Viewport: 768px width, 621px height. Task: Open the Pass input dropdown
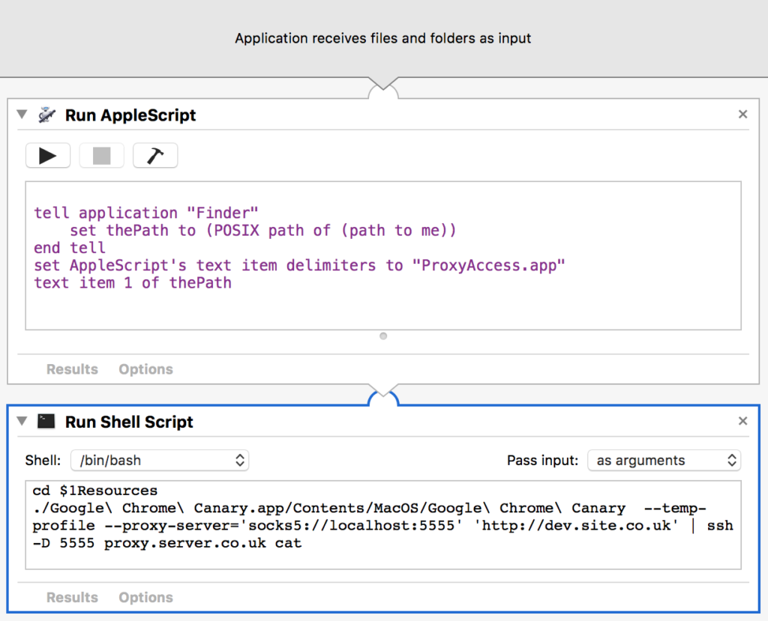(664, 461)
